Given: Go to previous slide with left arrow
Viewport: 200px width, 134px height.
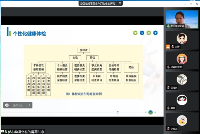Looking at the screenshot, I should click(x=146, y=113).
